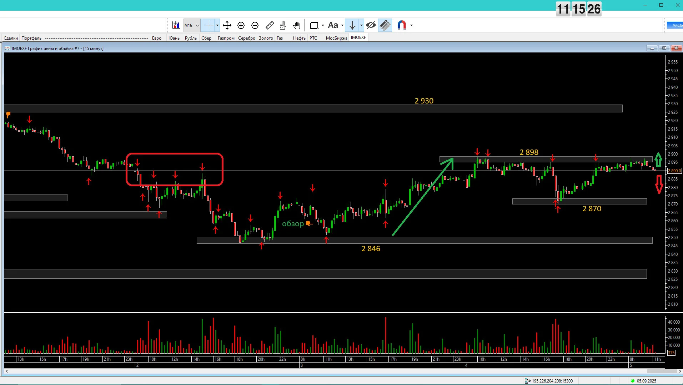This screenshot has height=385, width=683.
Task: Click the chart indicators icon
Action: [176, 25]
